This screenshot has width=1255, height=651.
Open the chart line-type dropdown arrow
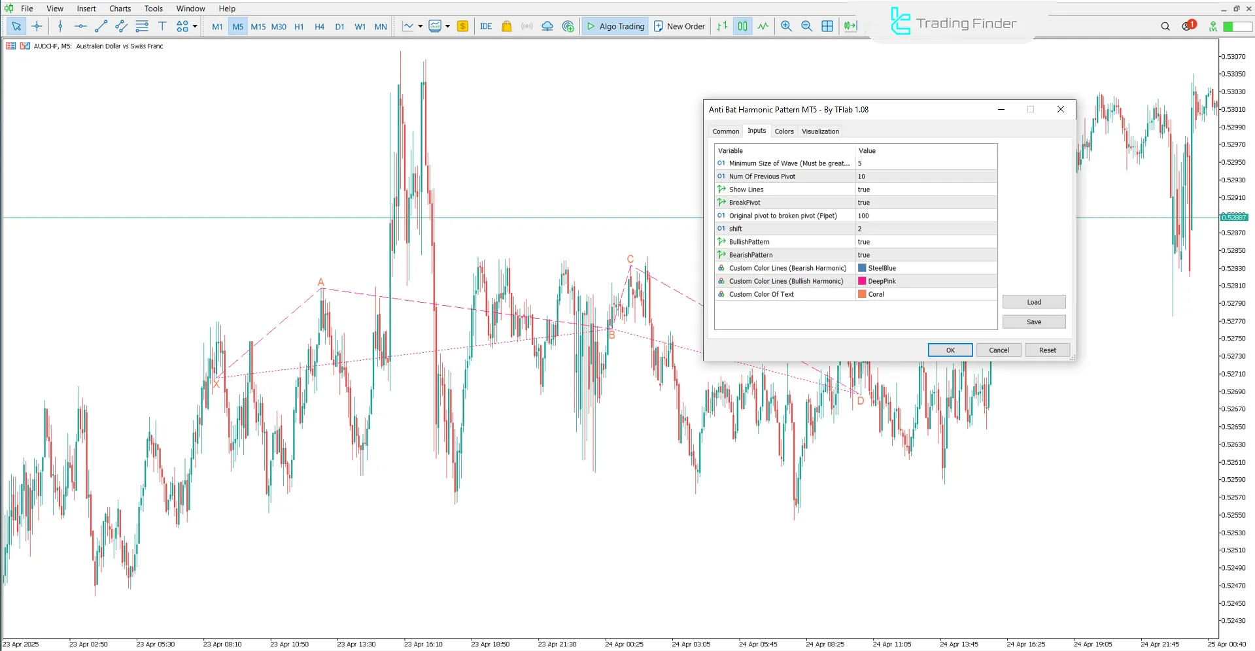pos(421,26)
